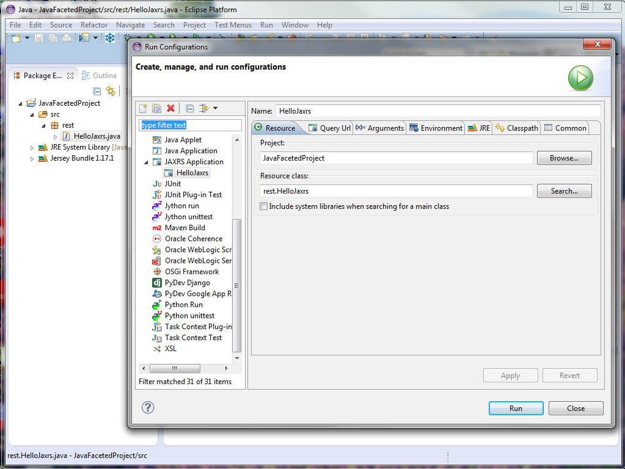Viewport: 625px width, 469px height.
Task: Click the green Run arrow graphic
Action: [x=580, y=78]
